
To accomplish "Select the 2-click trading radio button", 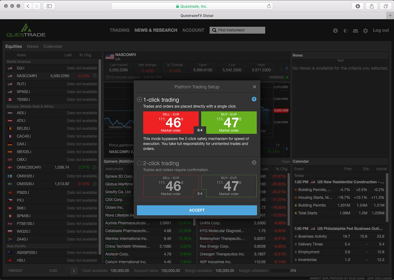I will [139, 163].
